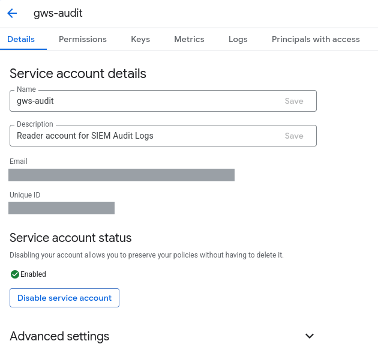This screenshot has height=350, width=378.
Task: Click the Email field label
Action: click(19, 161)
